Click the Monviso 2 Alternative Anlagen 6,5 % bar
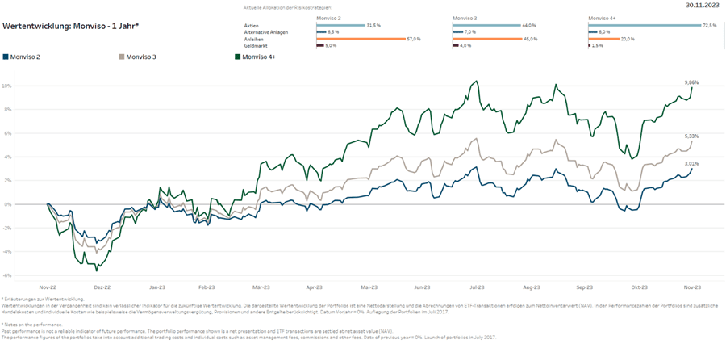 [321, 32]
